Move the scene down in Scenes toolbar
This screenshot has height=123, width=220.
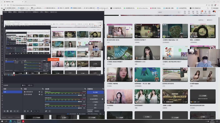click(x=18, y=111)
